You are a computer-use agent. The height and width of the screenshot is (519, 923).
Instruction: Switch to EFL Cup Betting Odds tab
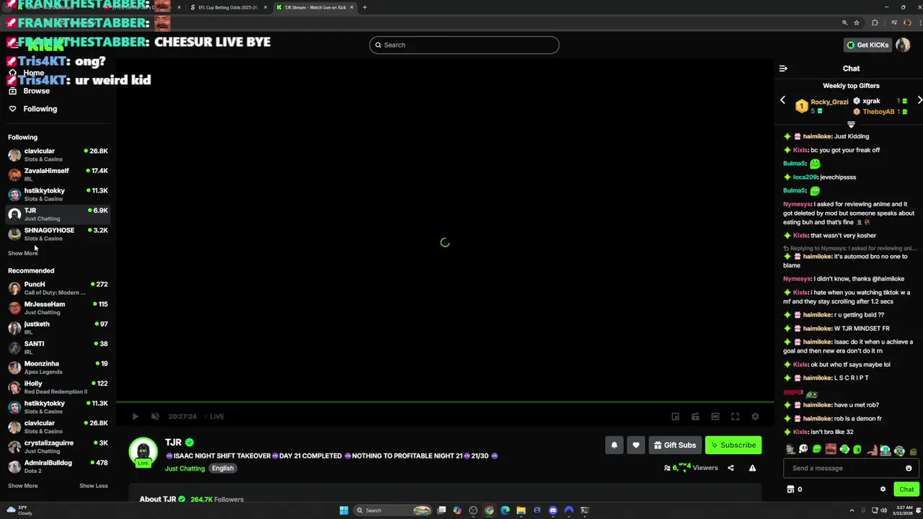pos(228,7)
